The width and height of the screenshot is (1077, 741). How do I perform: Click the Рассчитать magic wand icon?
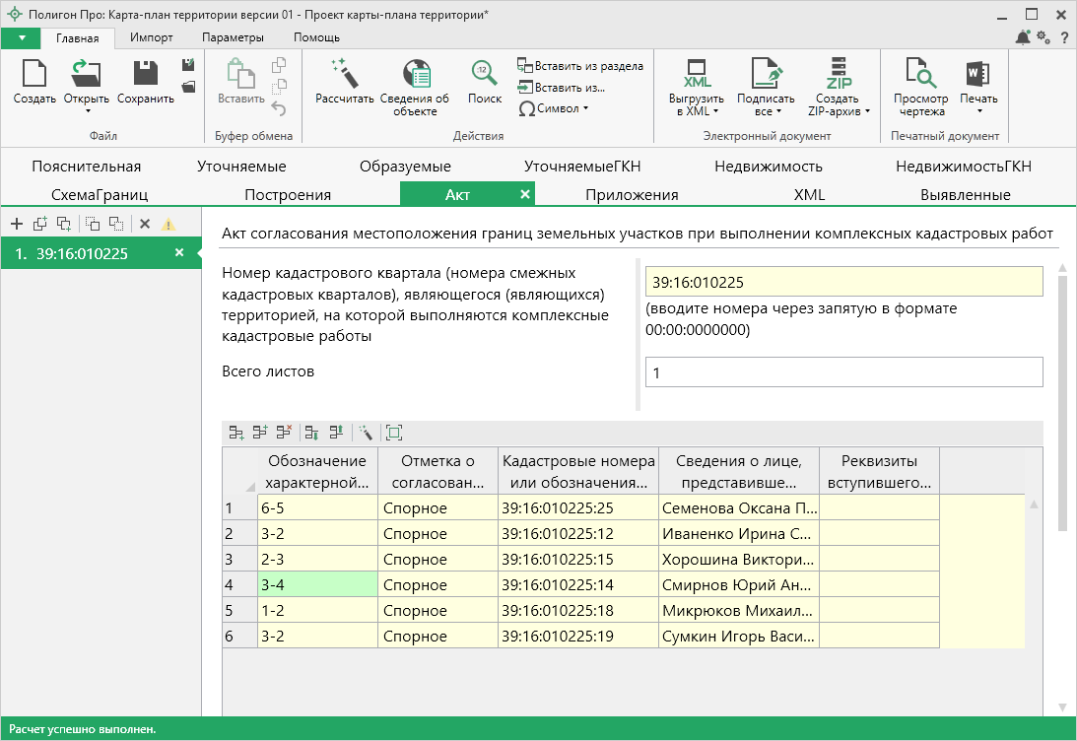344,73
